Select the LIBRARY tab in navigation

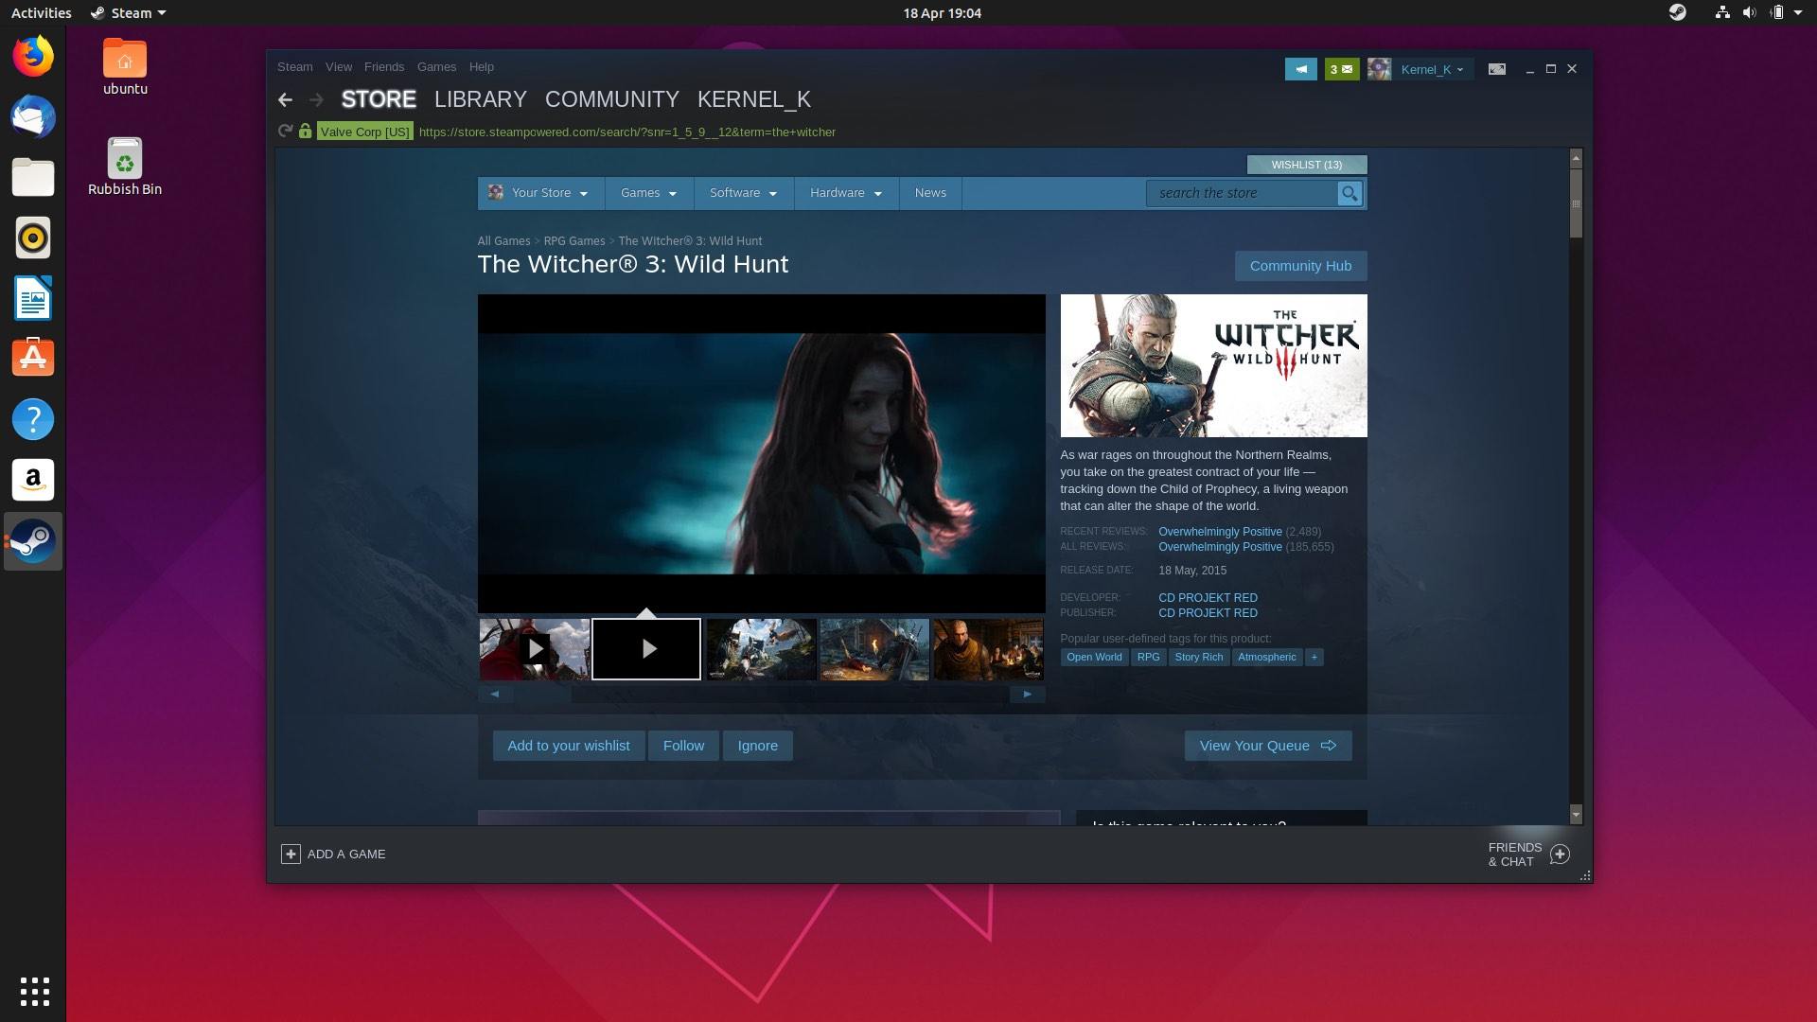[x=481, y=98]
